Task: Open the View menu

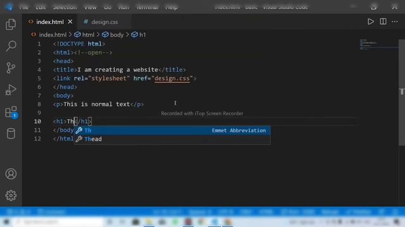Action: 90,7
